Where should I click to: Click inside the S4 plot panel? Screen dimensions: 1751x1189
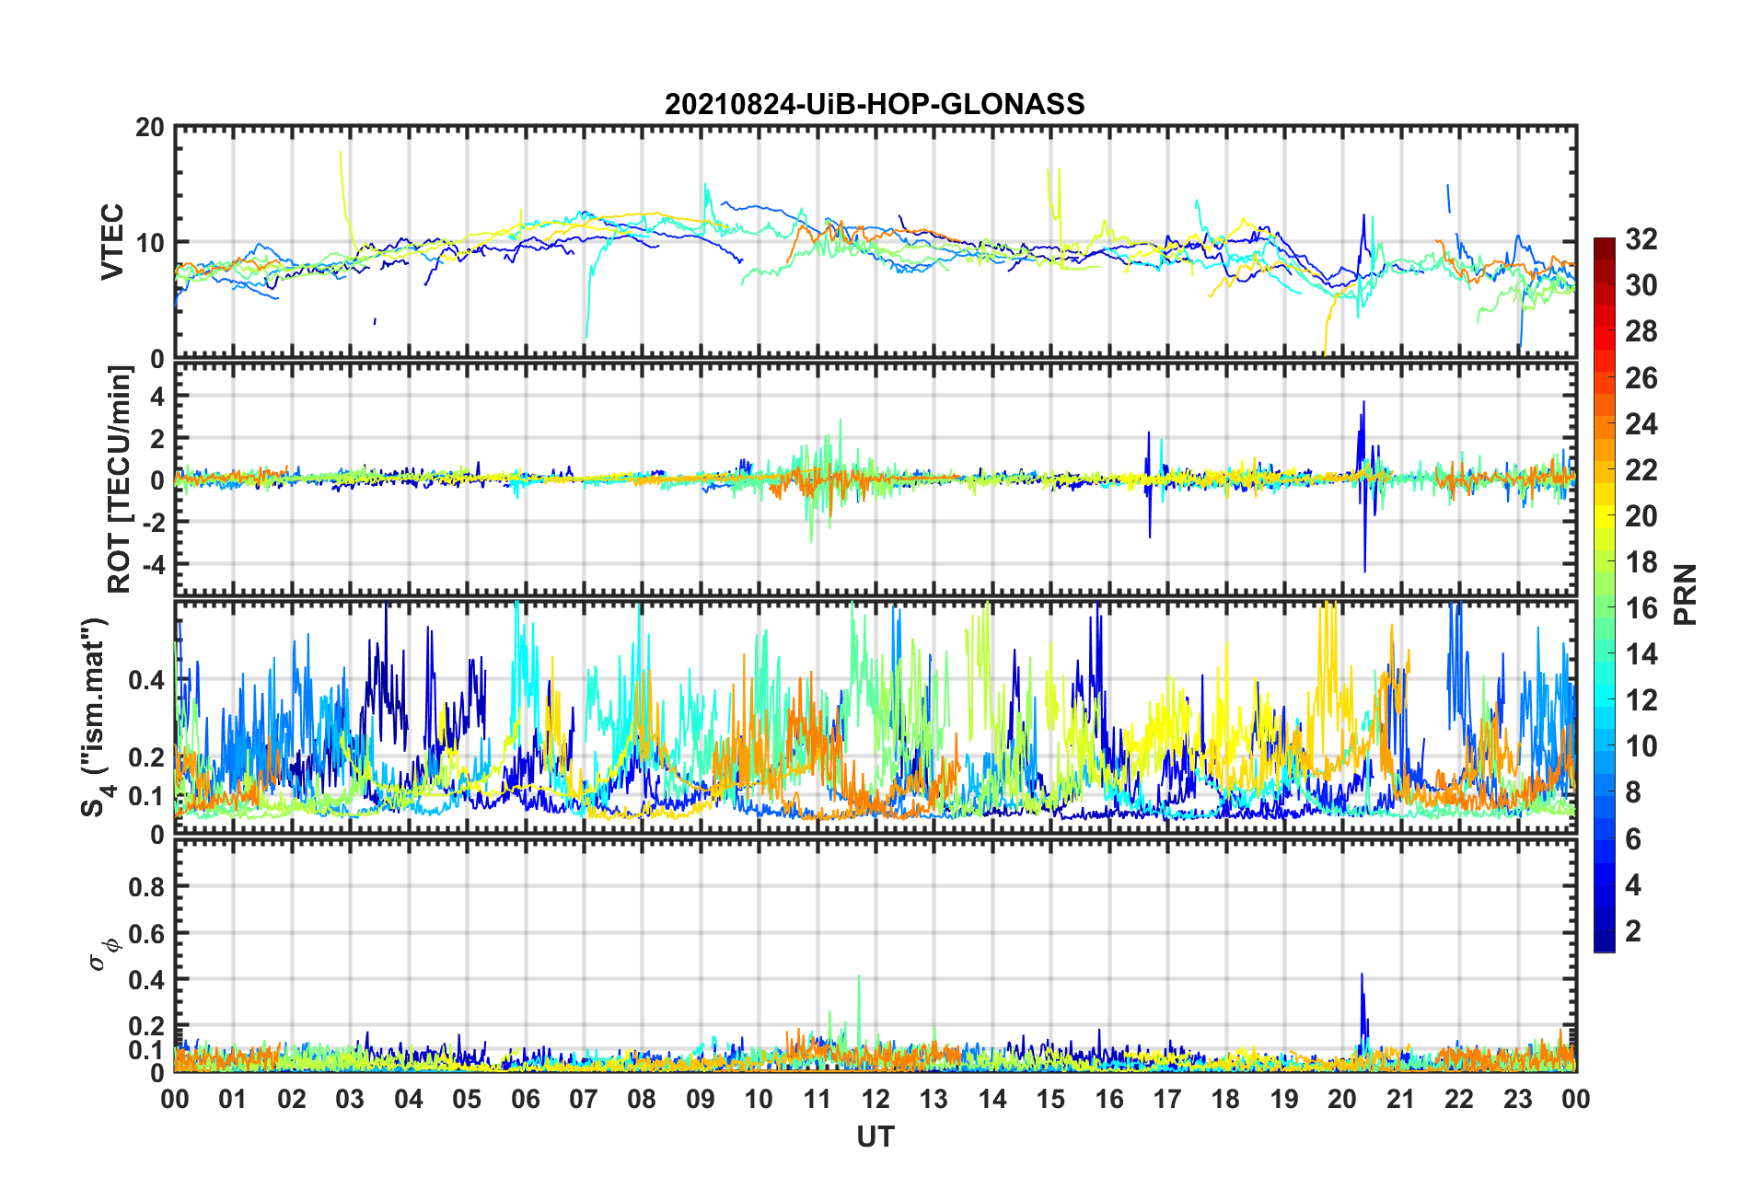pos(875,718)
